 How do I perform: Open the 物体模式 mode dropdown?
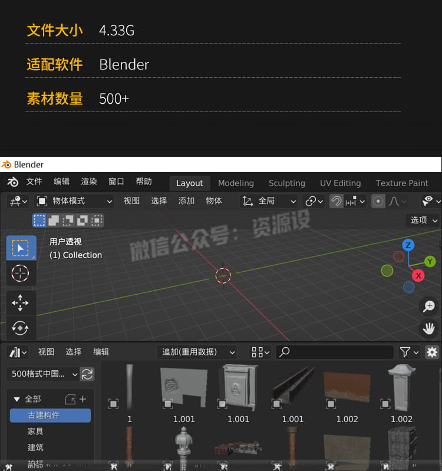point(74,201)
